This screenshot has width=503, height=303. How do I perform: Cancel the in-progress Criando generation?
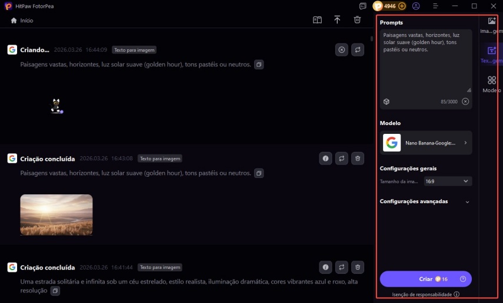[x=342, y=50]
